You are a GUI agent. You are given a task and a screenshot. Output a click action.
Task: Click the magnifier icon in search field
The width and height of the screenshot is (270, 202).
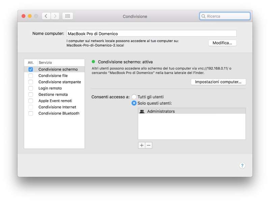[204, 16]
